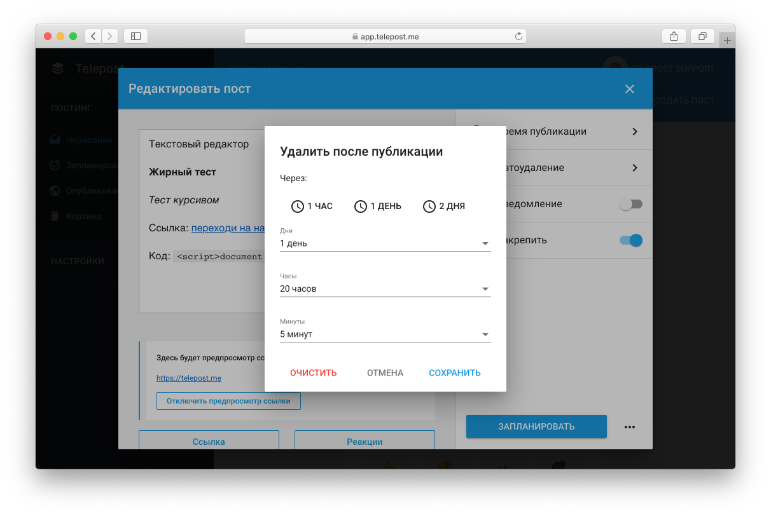Click the clock icon beside 1 ЧАС
This screenshot has width=771, height=516.
tap(296, 206)
